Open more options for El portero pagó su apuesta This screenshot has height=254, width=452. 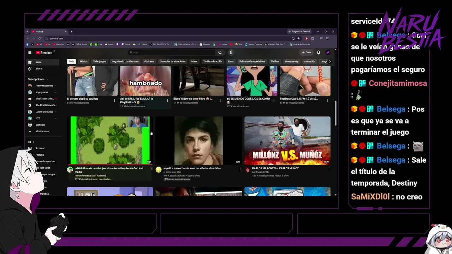point(114,100)
